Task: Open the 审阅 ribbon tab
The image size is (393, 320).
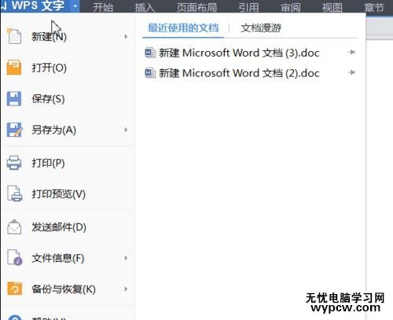Action: 290,7
